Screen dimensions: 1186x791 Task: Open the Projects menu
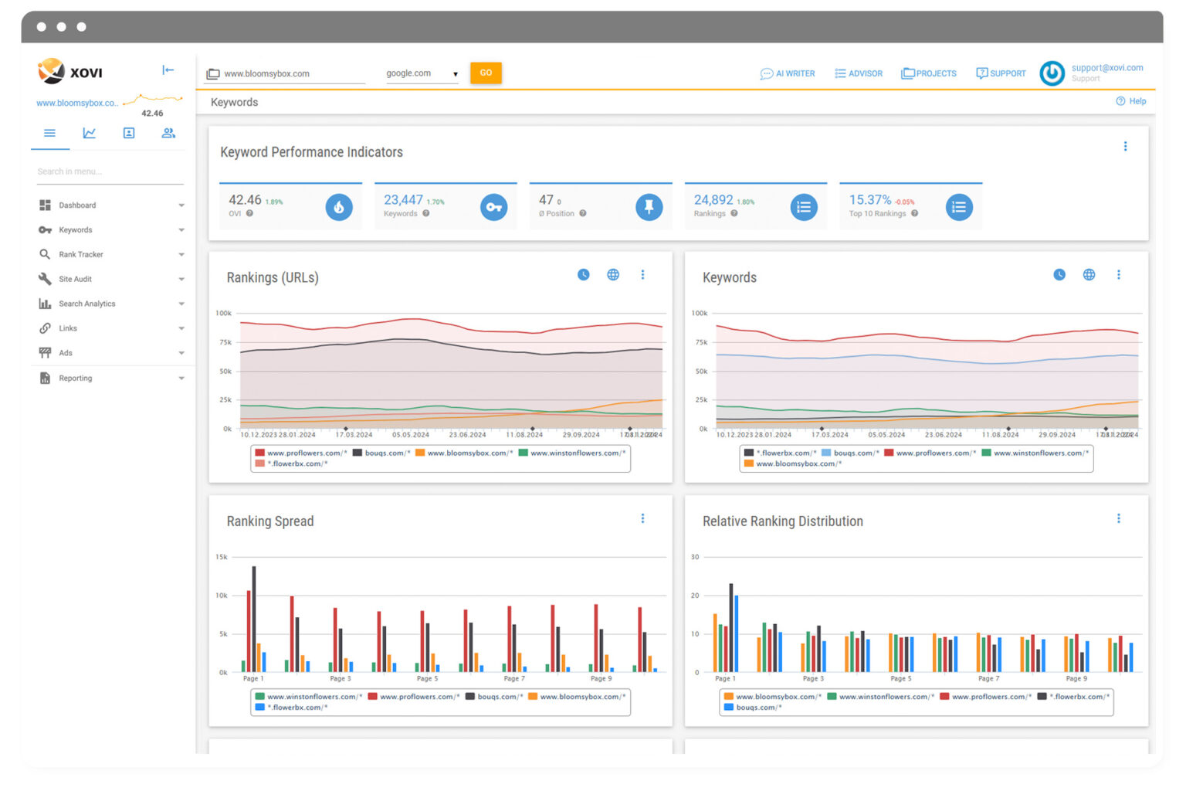tap(929, 73)
